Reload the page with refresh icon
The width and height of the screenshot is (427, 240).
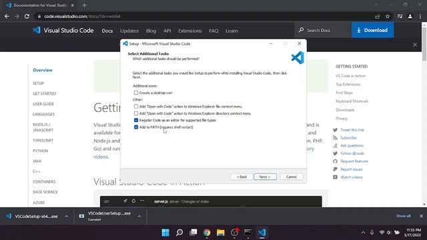pyautogui.click(x=27, y=16)
